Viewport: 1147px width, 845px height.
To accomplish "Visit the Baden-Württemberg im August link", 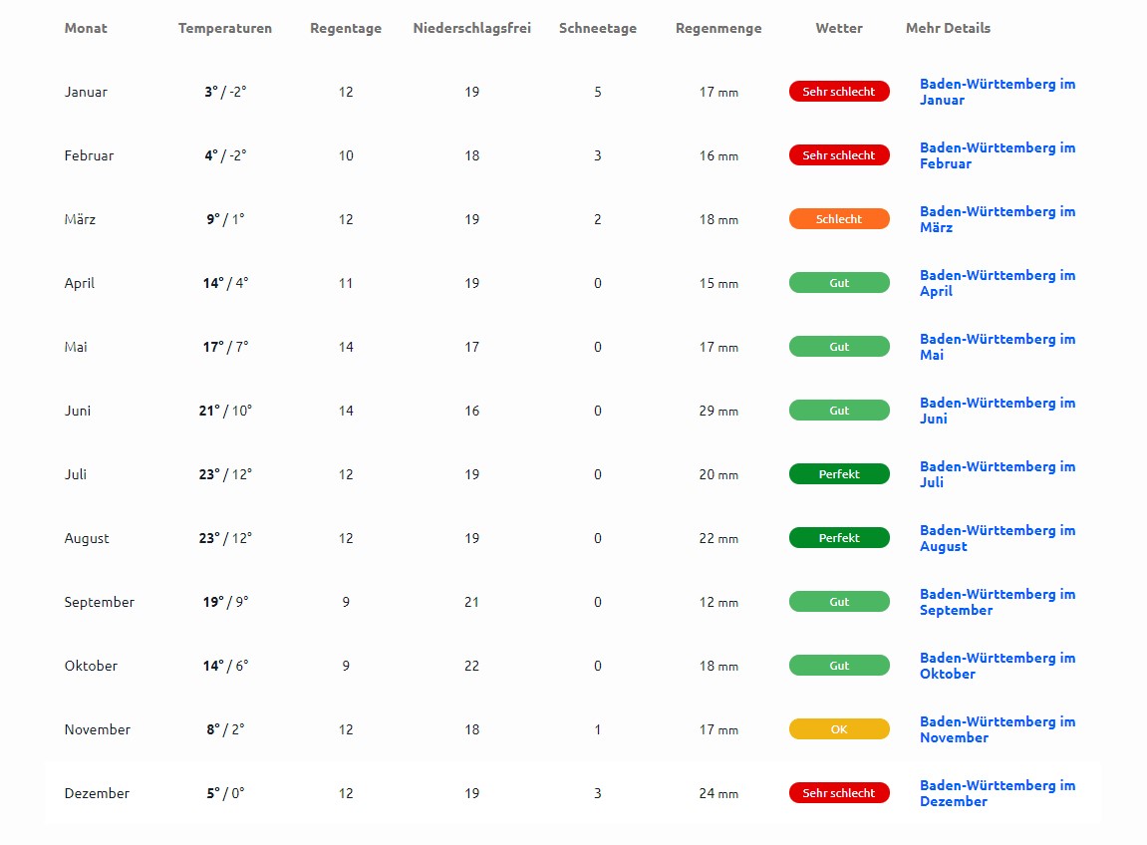I will click(x=997, y=538).
